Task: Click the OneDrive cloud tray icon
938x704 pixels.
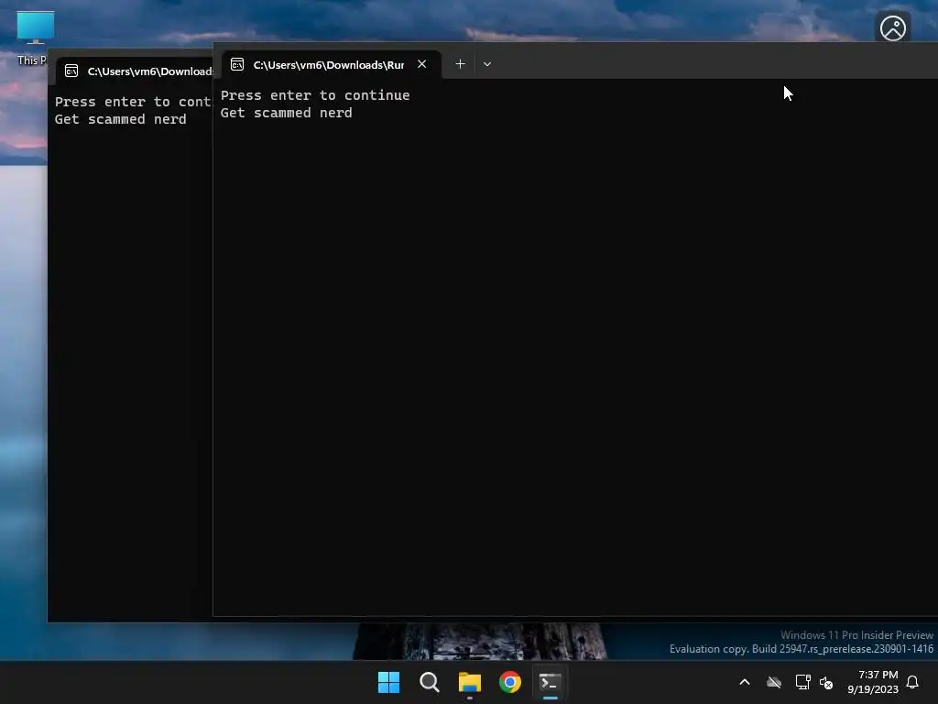Action: point(774,682)
